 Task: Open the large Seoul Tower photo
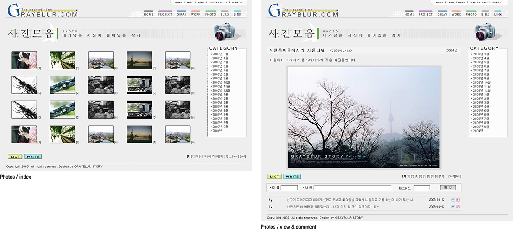click(x=364, y=117)
